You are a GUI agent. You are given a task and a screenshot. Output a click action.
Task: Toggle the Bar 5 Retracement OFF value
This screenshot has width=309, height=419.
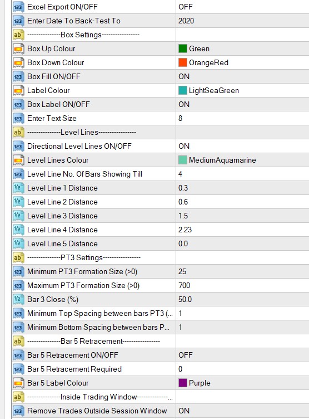(x=242, y=355)
